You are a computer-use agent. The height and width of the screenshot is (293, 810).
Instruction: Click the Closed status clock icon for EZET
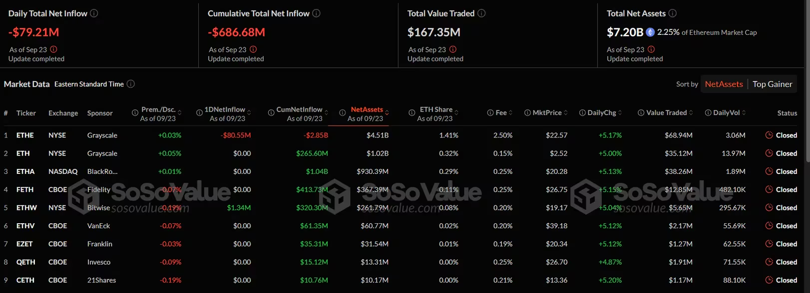769,244
